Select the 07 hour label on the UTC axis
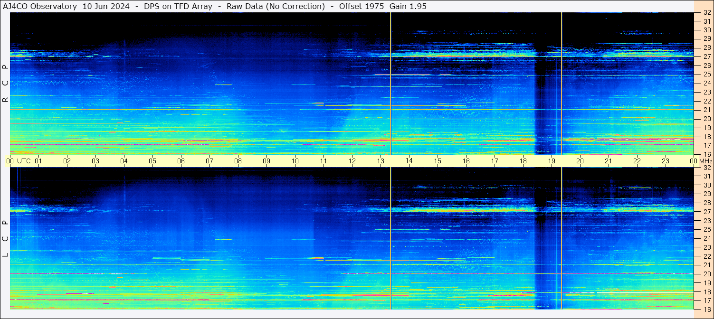Viewport: 714px width, 319px height. pyautogui.click(x=209, y=161)
